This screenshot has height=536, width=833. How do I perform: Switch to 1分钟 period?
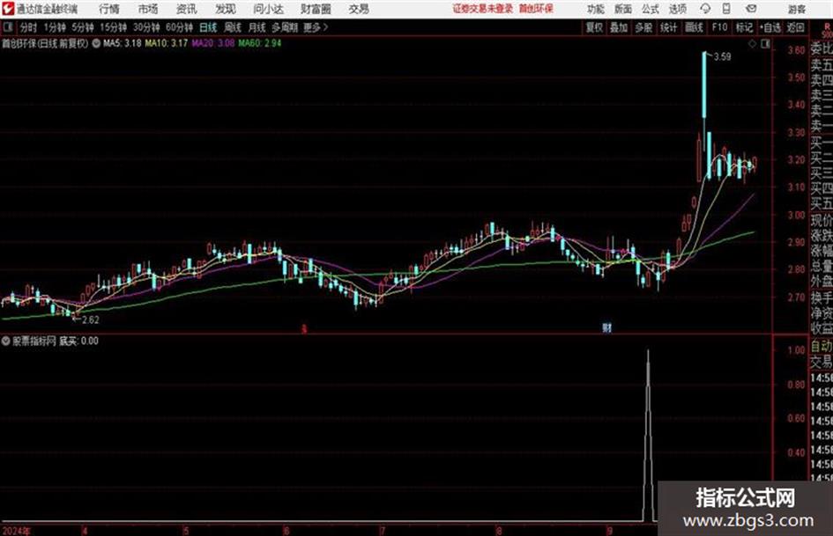[55, 27]
